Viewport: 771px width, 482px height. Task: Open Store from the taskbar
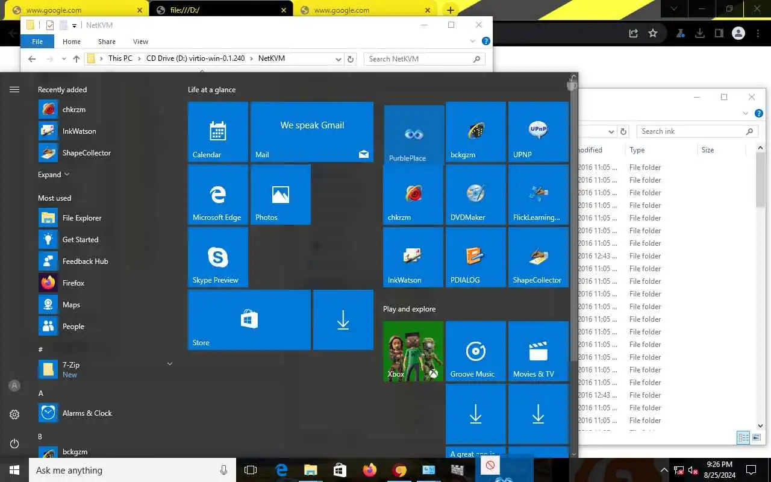point(340,470)
